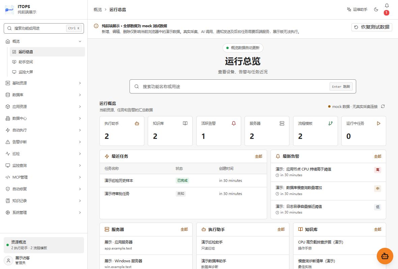Open alert 演示: 应用节点 CPU 持续高于阈值
This screenshot has width=398, height=269.
(328, 172)
